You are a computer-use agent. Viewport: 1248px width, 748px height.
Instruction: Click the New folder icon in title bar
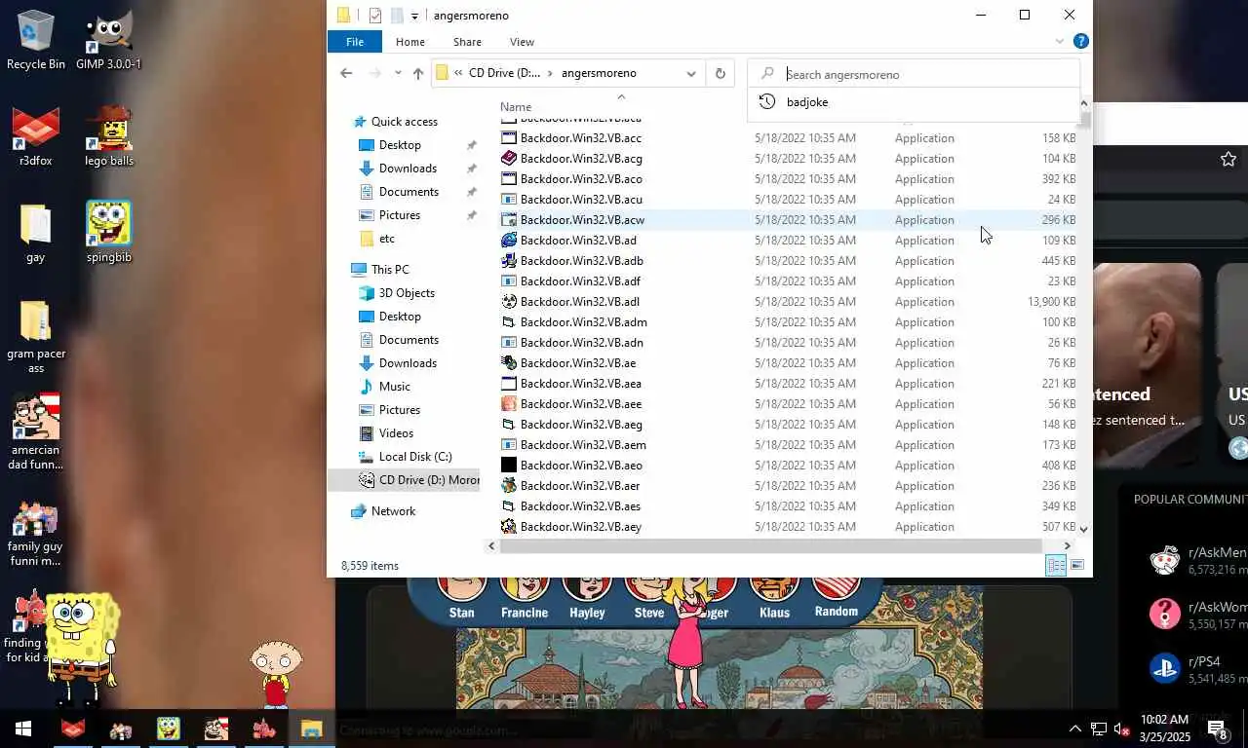tap(397, 16)
